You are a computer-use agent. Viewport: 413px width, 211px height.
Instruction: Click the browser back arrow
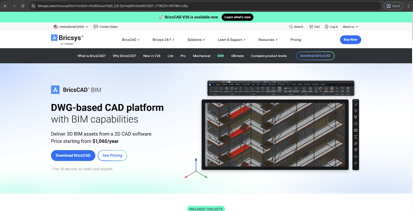point(5,6)
